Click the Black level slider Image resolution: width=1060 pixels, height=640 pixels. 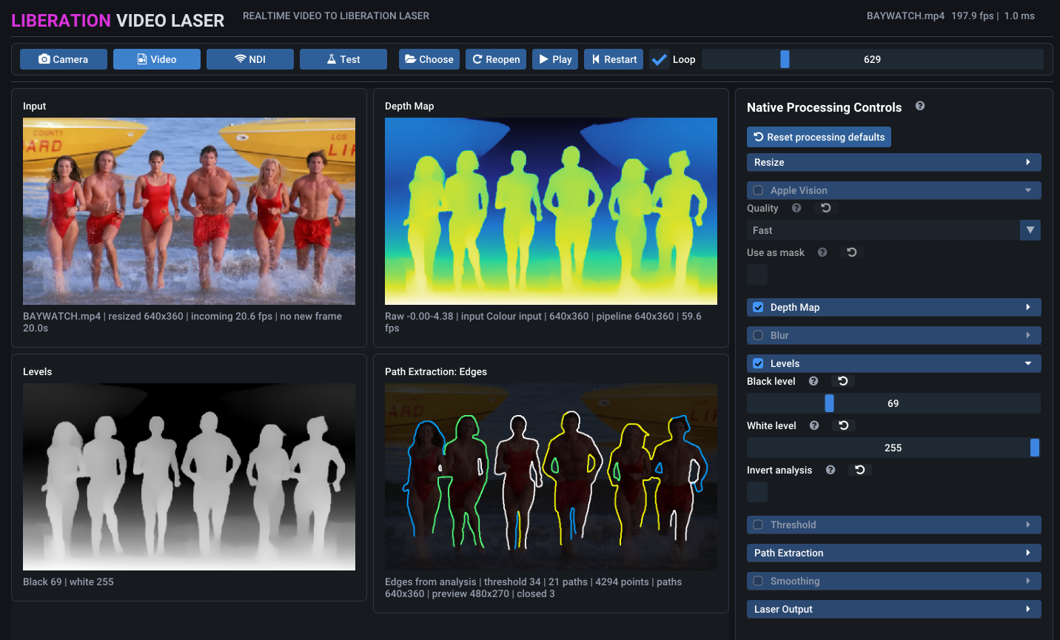pos(893,403)
